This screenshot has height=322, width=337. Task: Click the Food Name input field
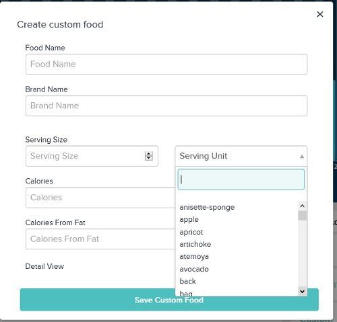pyautogui.click(x=166, y=64)
